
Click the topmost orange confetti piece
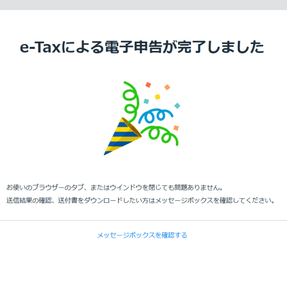(x=167, y=87)
